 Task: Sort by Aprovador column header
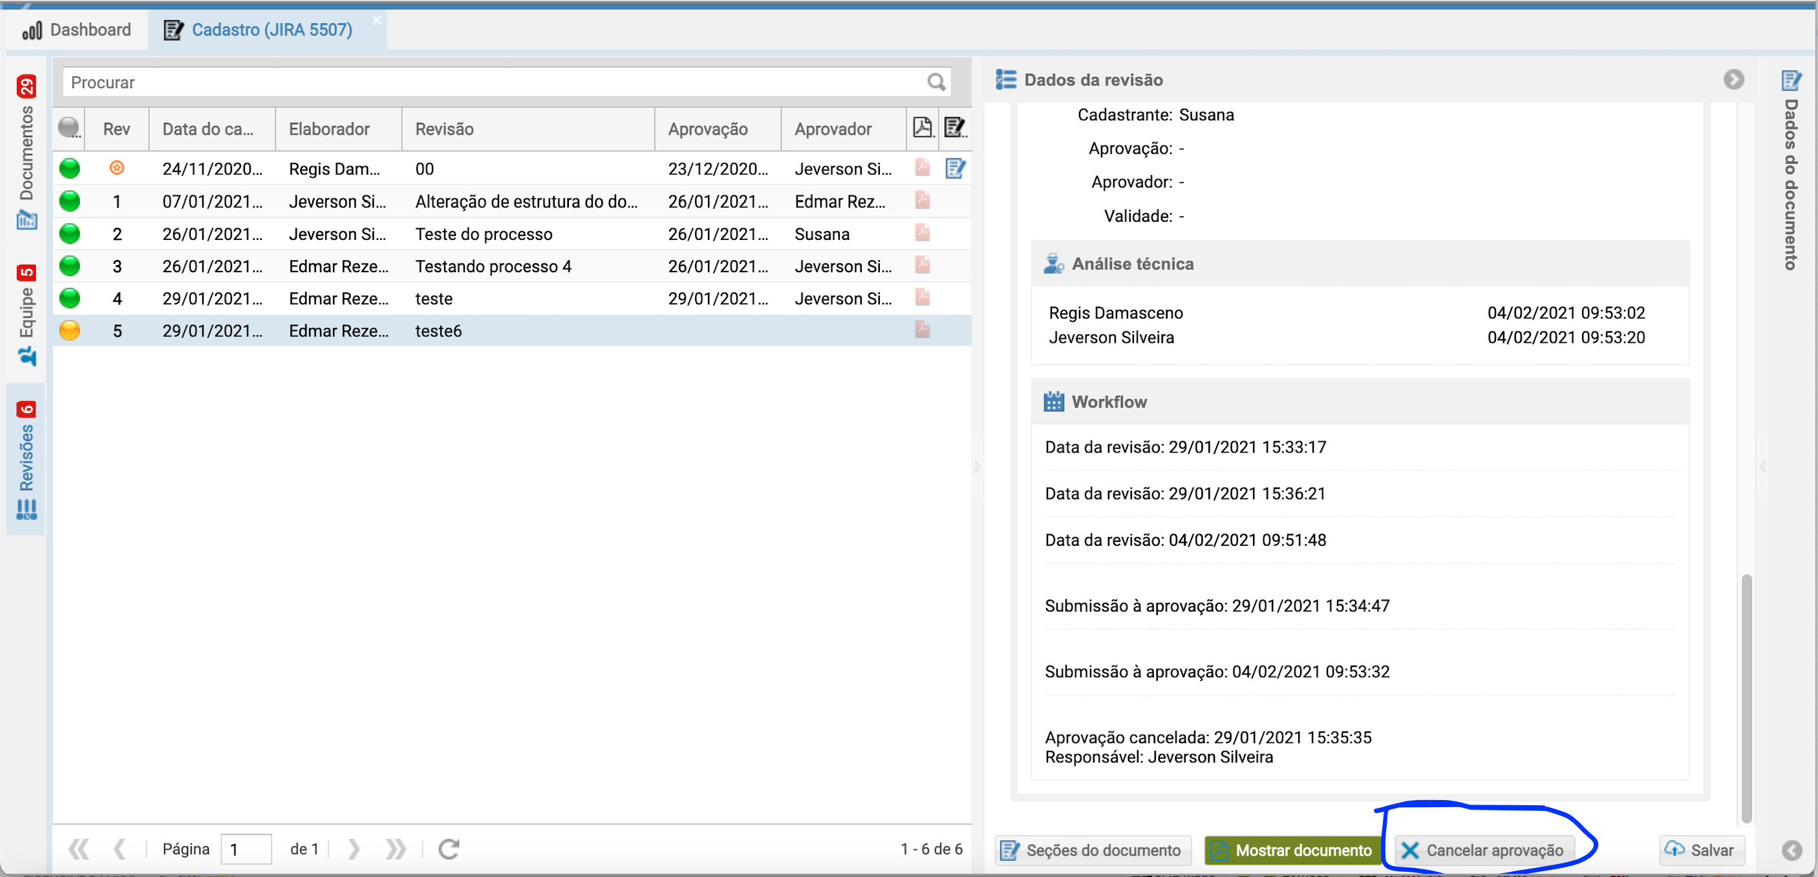pos(842,129)
